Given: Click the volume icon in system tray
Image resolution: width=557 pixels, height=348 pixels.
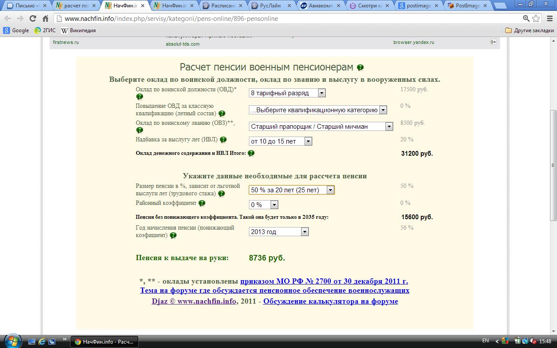Looking at the screenshot, I should click(532, 341).
